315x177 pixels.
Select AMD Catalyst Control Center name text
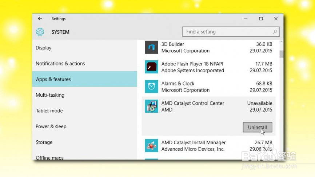pyautogui.click(x=193, y=103)
